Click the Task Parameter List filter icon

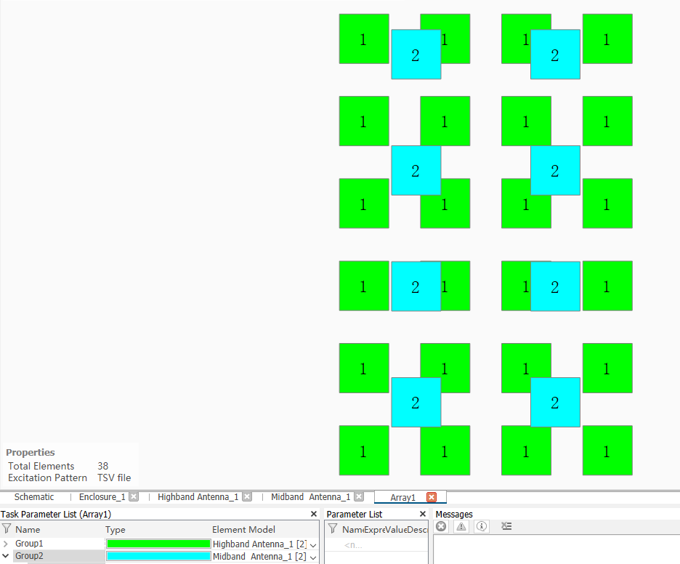(x=7, y=529)
